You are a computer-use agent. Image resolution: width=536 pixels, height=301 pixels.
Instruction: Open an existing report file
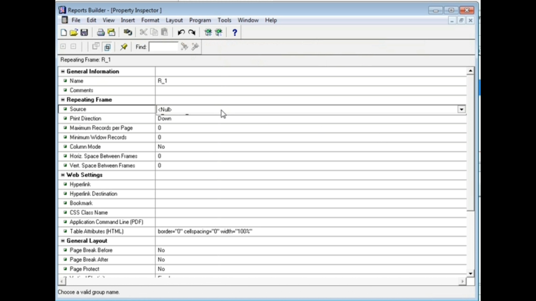pos(74,32)
